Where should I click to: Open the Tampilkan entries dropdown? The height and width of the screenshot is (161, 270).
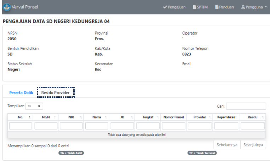point(34,106)
